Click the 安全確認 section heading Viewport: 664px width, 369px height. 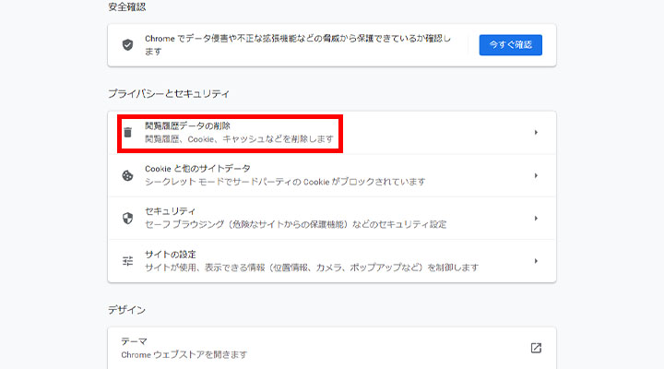click(126, 7)
